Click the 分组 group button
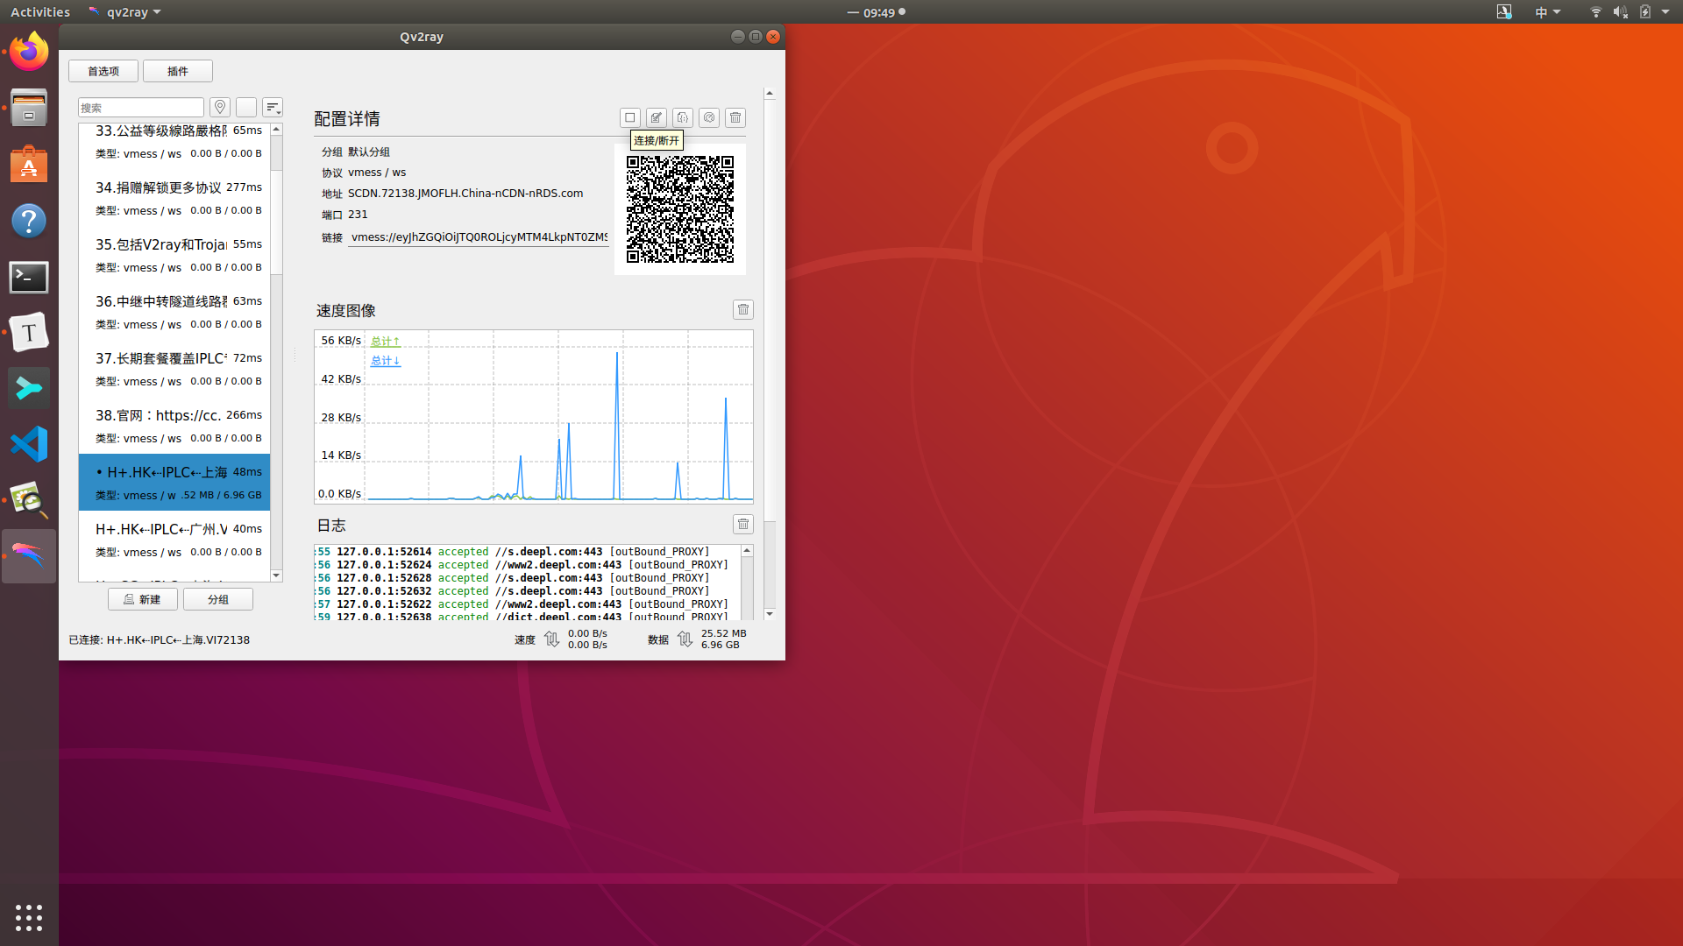This screenshot has height=946, width=1683. click(x=217, y=599)
